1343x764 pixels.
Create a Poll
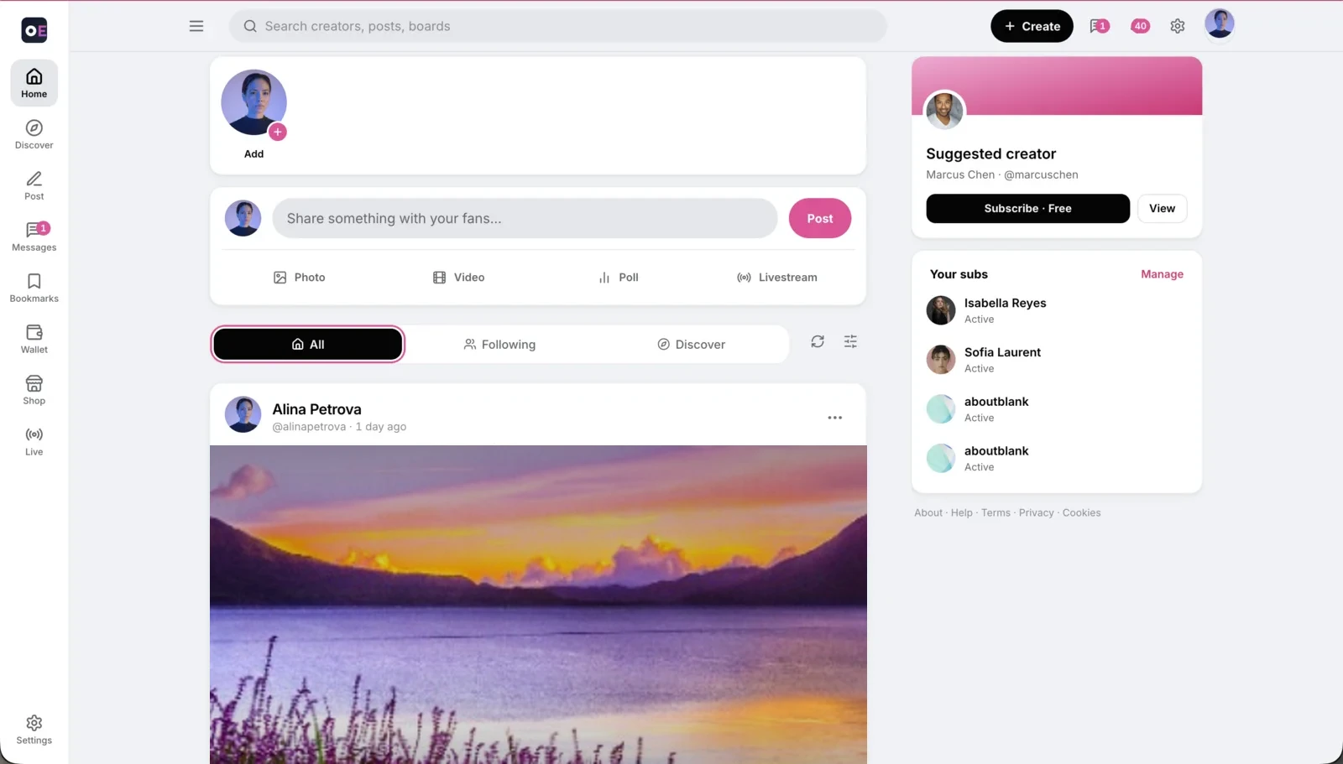618,278
